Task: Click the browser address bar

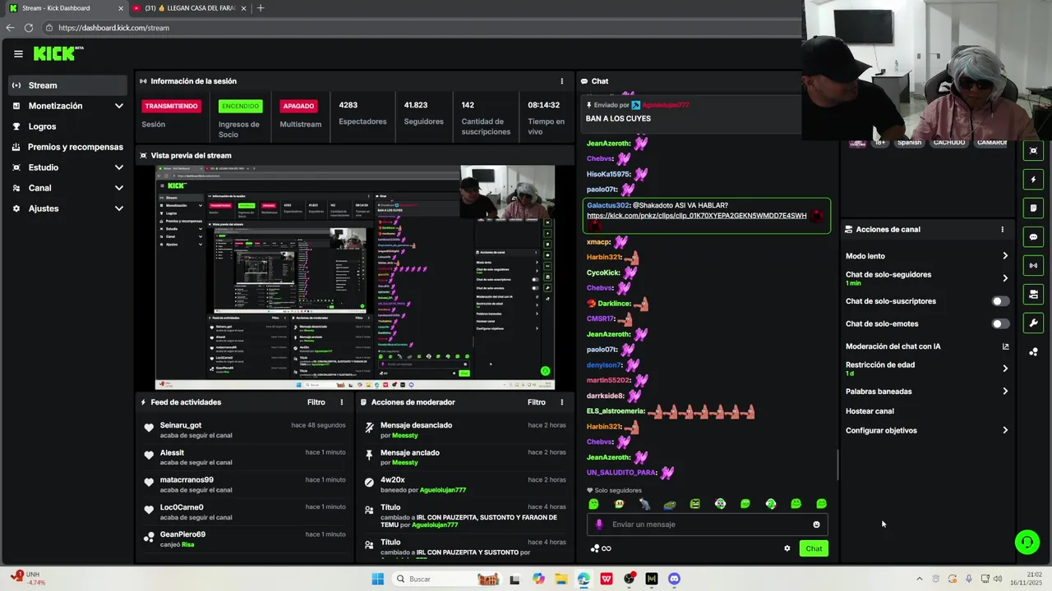Action: pyautogui.click(x=419, y=27)
